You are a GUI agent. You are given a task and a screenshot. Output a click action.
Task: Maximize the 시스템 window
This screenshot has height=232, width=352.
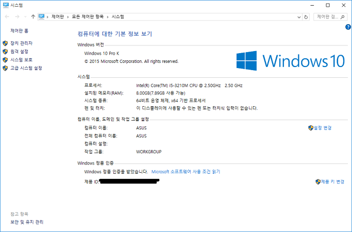point(328,5)
